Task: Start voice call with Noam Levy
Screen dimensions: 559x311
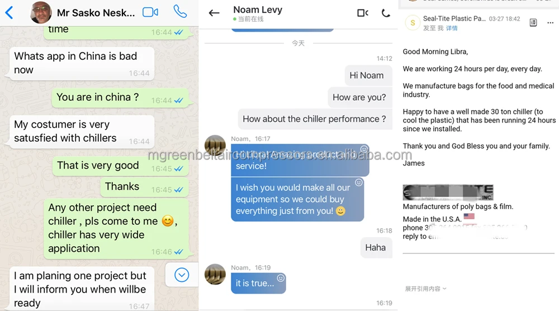Action: (x=386, y=13)
